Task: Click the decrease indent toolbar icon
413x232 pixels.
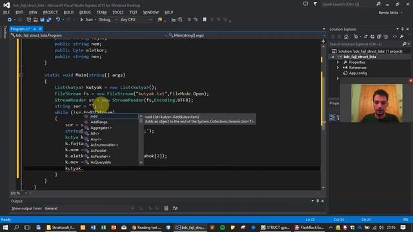Action: [174, 20]
